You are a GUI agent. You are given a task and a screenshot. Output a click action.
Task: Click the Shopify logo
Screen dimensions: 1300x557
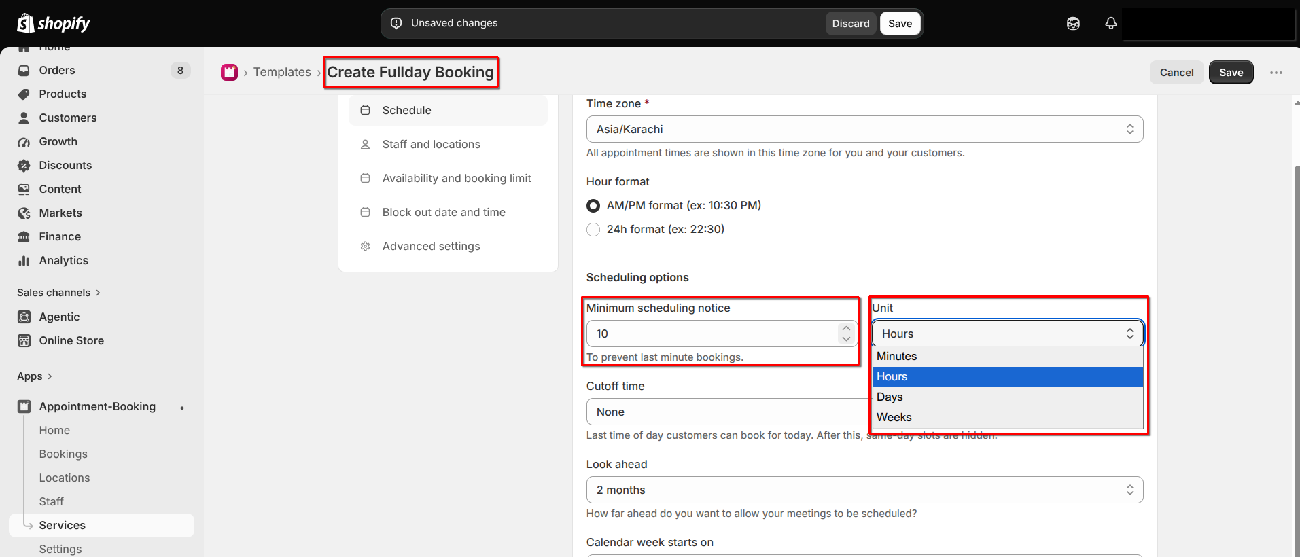53,23
